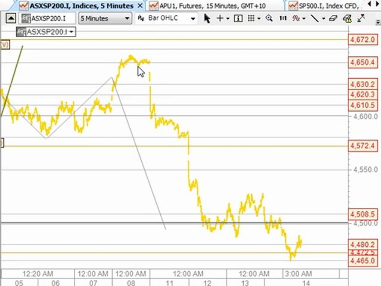Click the (V) marker on left edge
Viewport: 381px width, 286px height.
click(5, 44)
